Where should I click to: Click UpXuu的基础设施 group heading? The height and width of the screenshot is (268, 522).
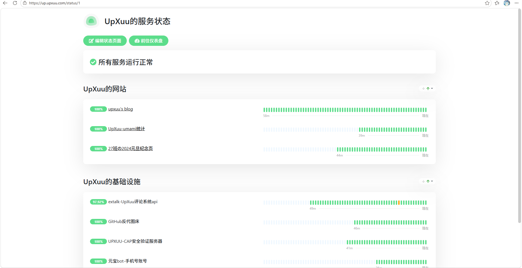(x=112, y=182)
